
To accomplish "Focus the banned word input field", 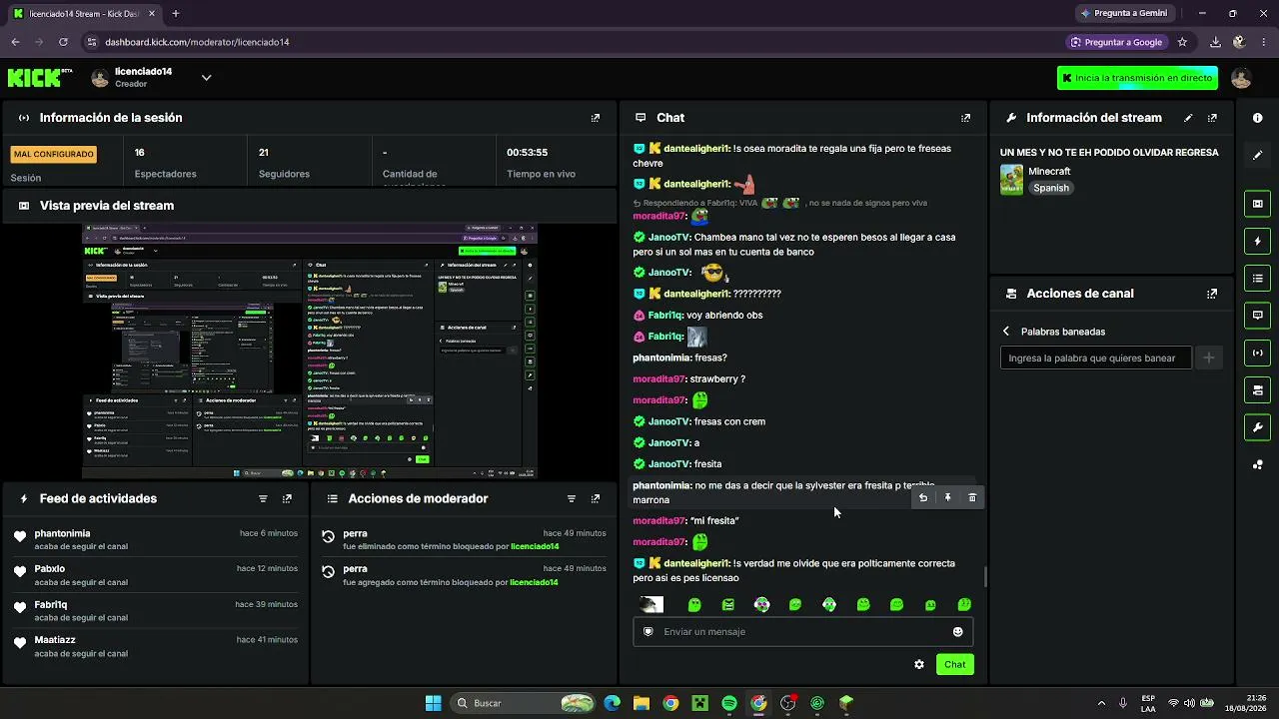I will click(x=1095, y=358).
